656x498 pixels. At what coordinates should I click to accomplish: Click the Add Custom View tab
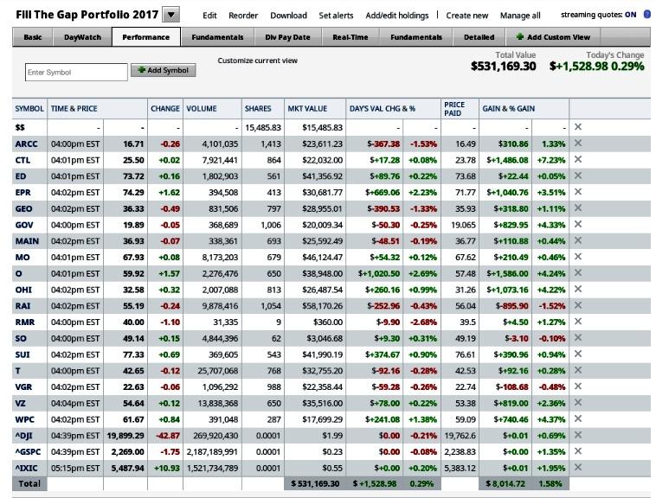coord(553,37)
